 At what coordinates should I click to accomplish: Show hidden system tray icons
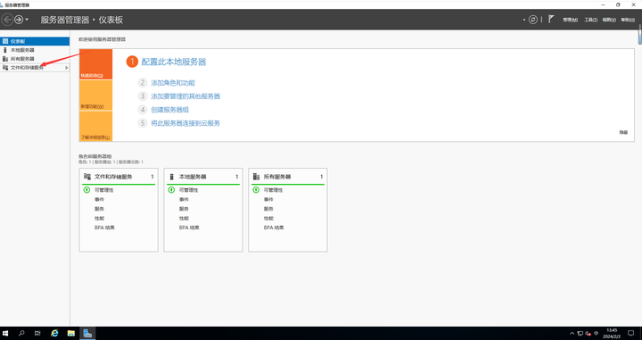coord(572,334)
